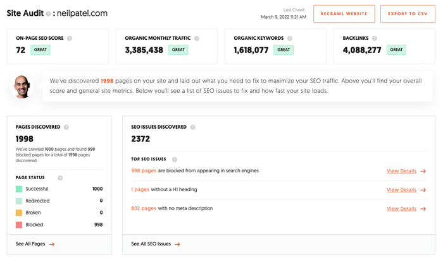This screenshot has height=265, width=443.
Task: Click the Backlinks info icon
Action: tap(375, 38)
